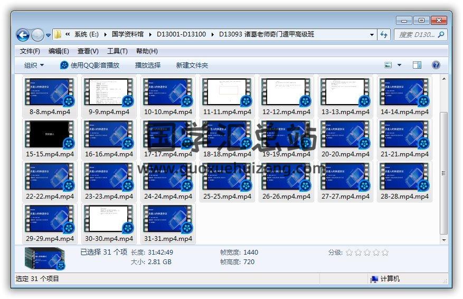Viewport: 463px width, 299px height.
Task: Select 系统 (E:) in address path
Action: [86, 34]
